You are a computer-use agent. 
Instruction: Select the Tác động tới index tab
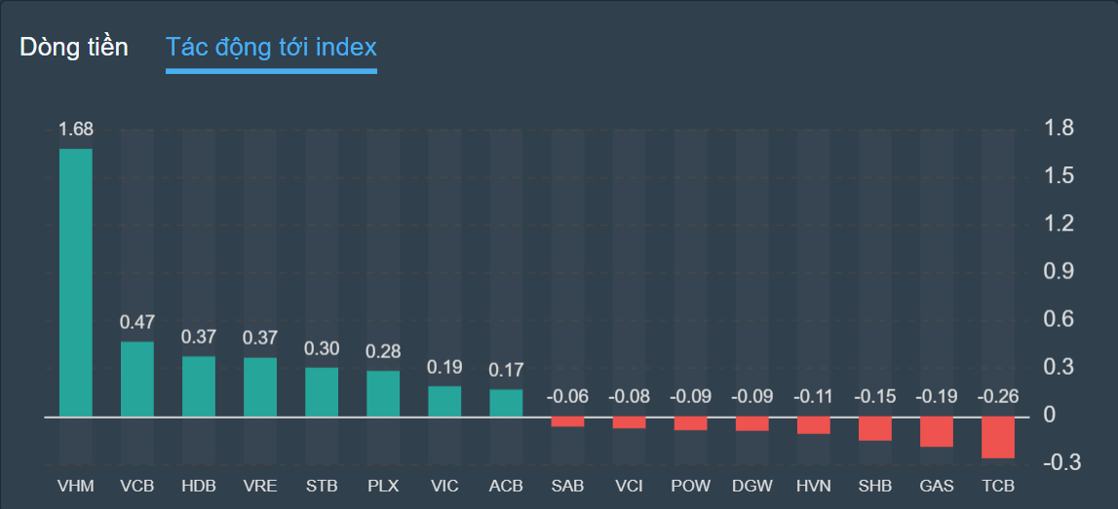pyautogui.click(x=271, y=48)
